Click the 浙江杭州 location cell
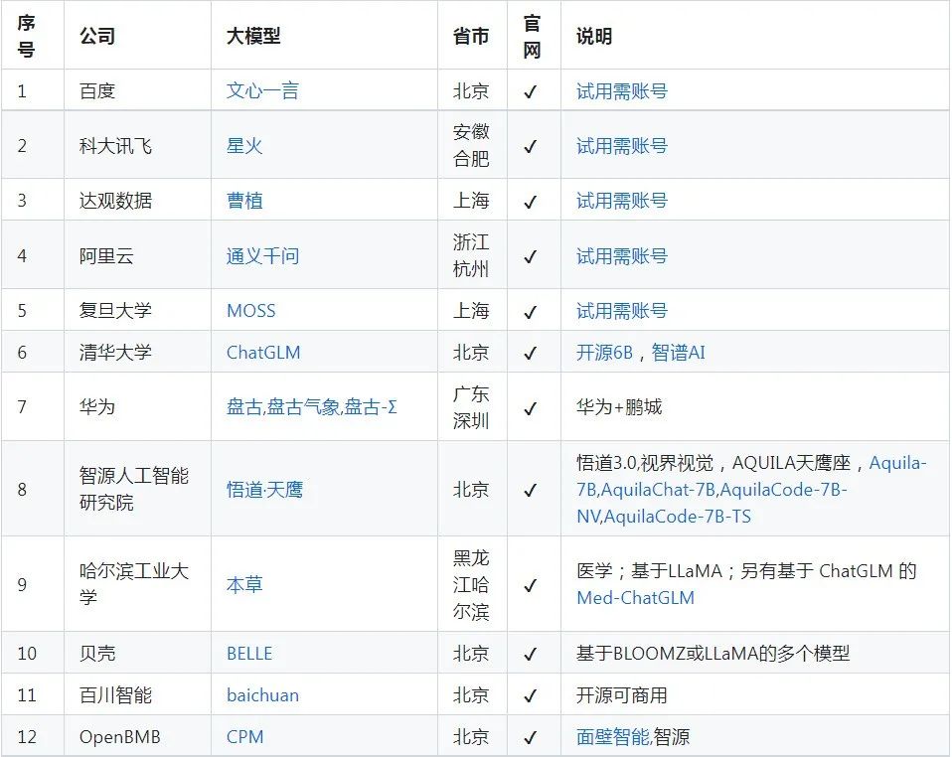The height and width of the screenshot is (757, 952). [x=471, y=255]
